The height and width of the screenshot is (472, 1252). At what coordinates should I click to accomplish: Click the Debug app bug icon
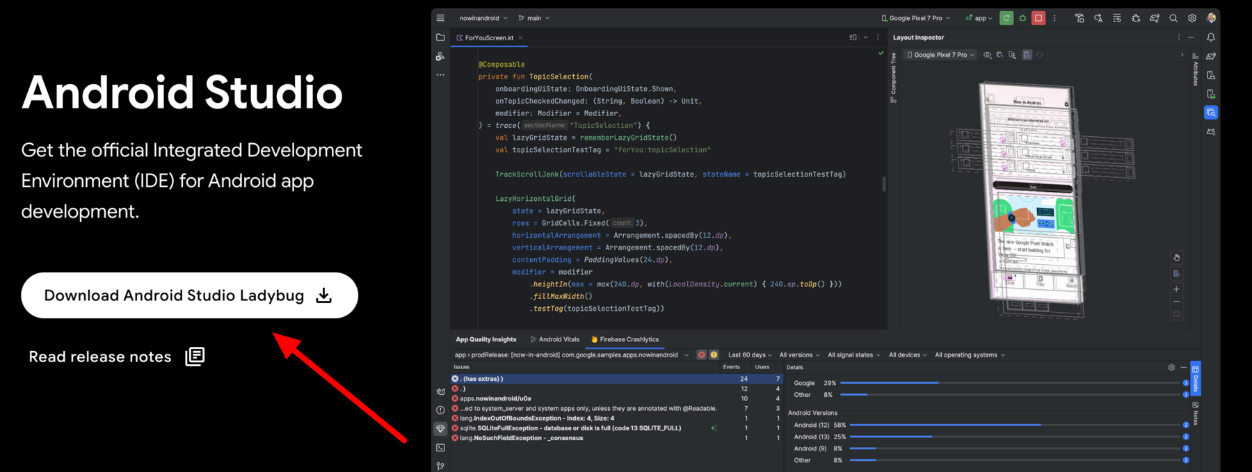[x=1022, y=18]
